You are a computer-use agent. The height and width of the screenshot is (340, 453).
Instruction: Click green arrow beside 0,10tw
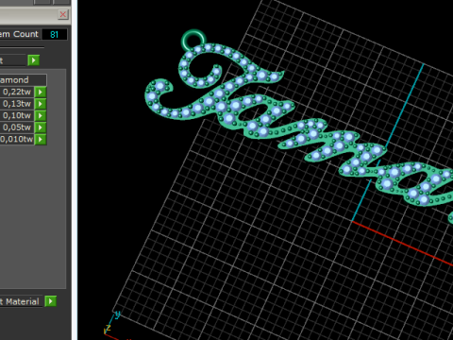point(41,116)
